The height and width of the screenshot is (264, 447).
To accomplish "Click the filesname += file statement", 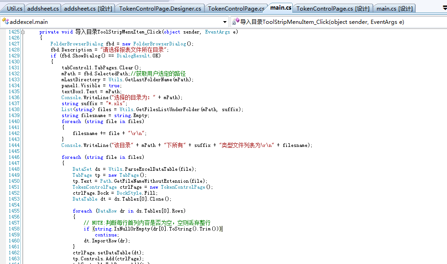I will 110,133.
